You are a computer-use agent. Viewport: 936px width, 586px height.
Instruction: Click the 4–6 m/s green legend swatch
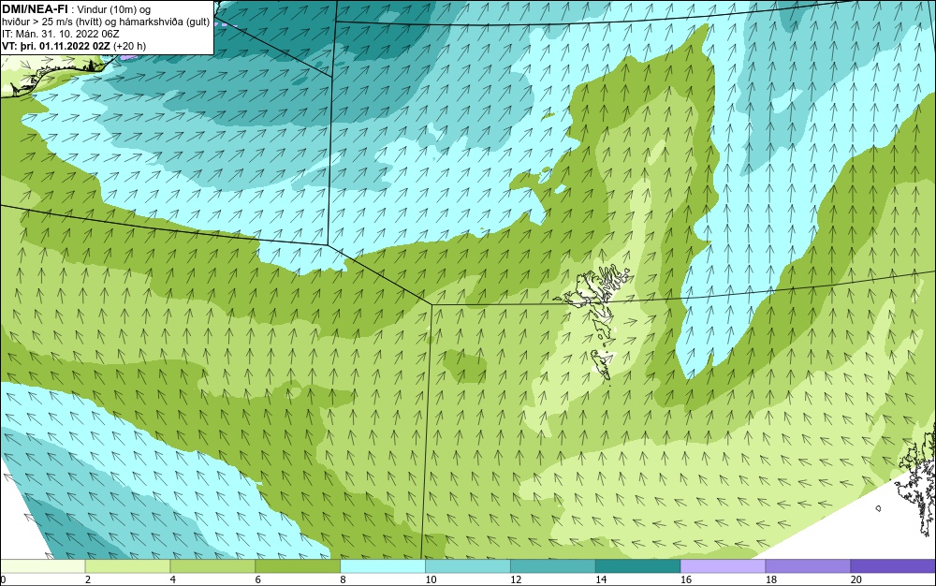[212, 566]
